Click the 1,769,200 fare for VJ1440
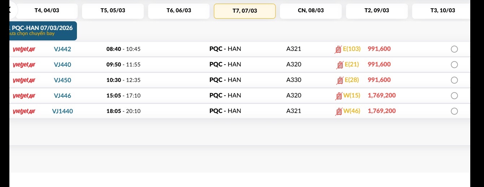This screenshot has width=484, height=187. point(382,111)
